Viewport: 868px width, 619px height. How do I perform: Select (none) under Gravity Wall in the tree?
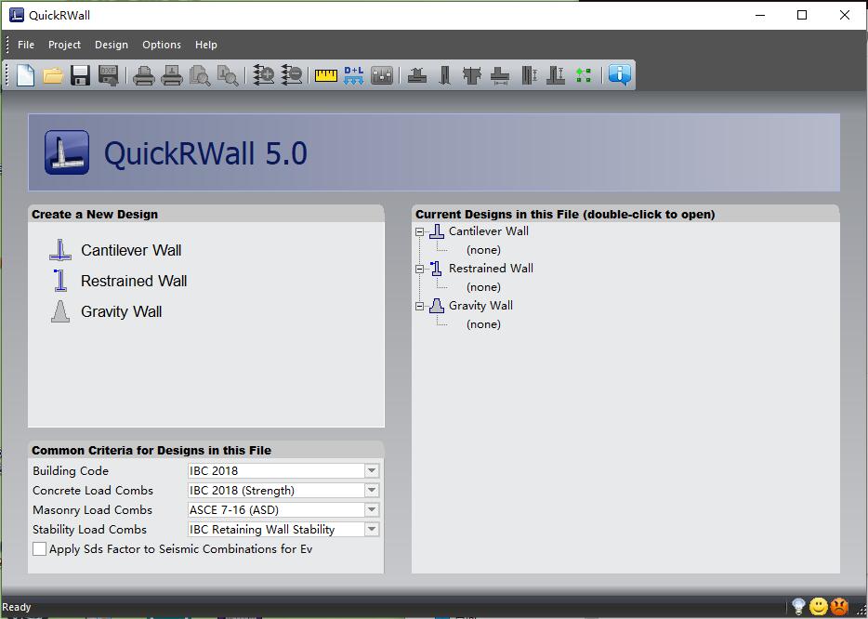484,324
